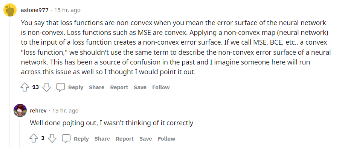This screenshot has height=147, width=345.
Task: Report rehrev's reply
Action: [125, 139]
